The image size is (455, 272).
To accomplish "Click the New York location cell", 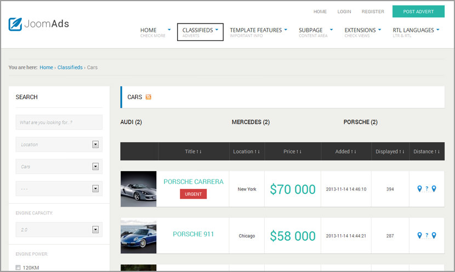I will pyautogui.click(x=247, y=189).
